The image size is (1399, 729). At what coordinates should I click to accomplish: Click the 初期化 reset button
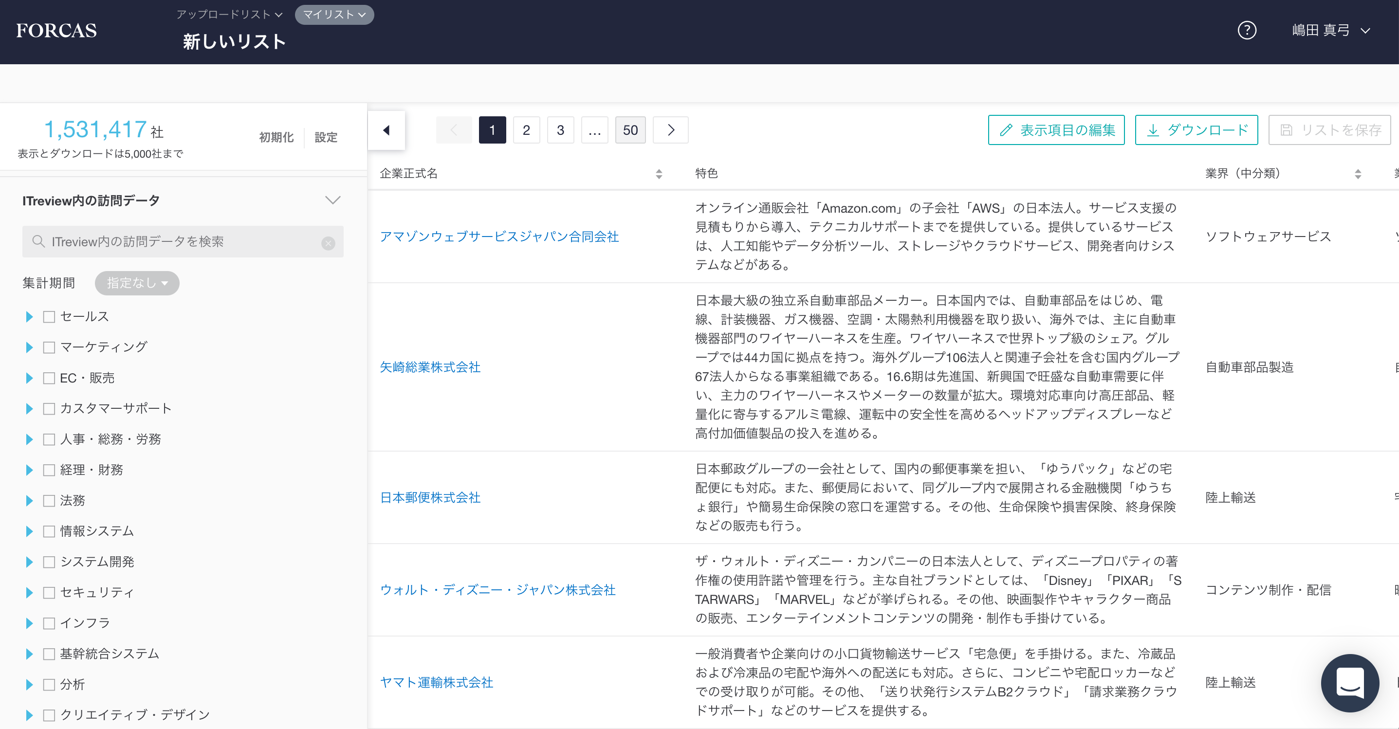click(x=276, y=137)
